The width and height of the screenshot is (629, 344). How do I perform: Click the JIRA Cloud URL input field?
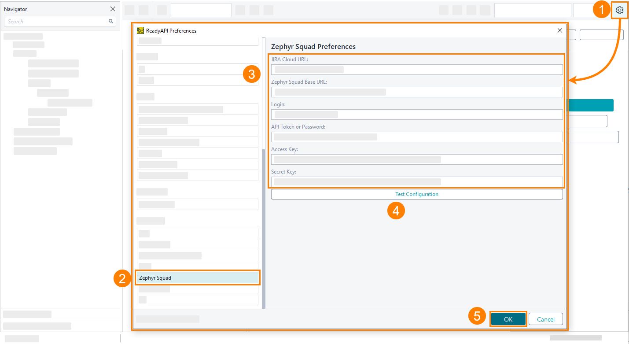click(416, 69)
